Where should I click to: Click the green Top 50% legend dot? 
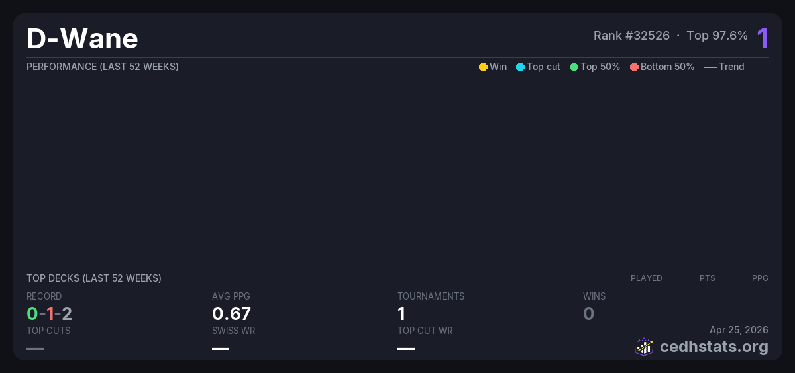tap(574, 67)
